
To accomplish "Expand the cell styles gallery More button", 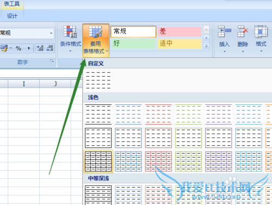I will coord(206,46).
